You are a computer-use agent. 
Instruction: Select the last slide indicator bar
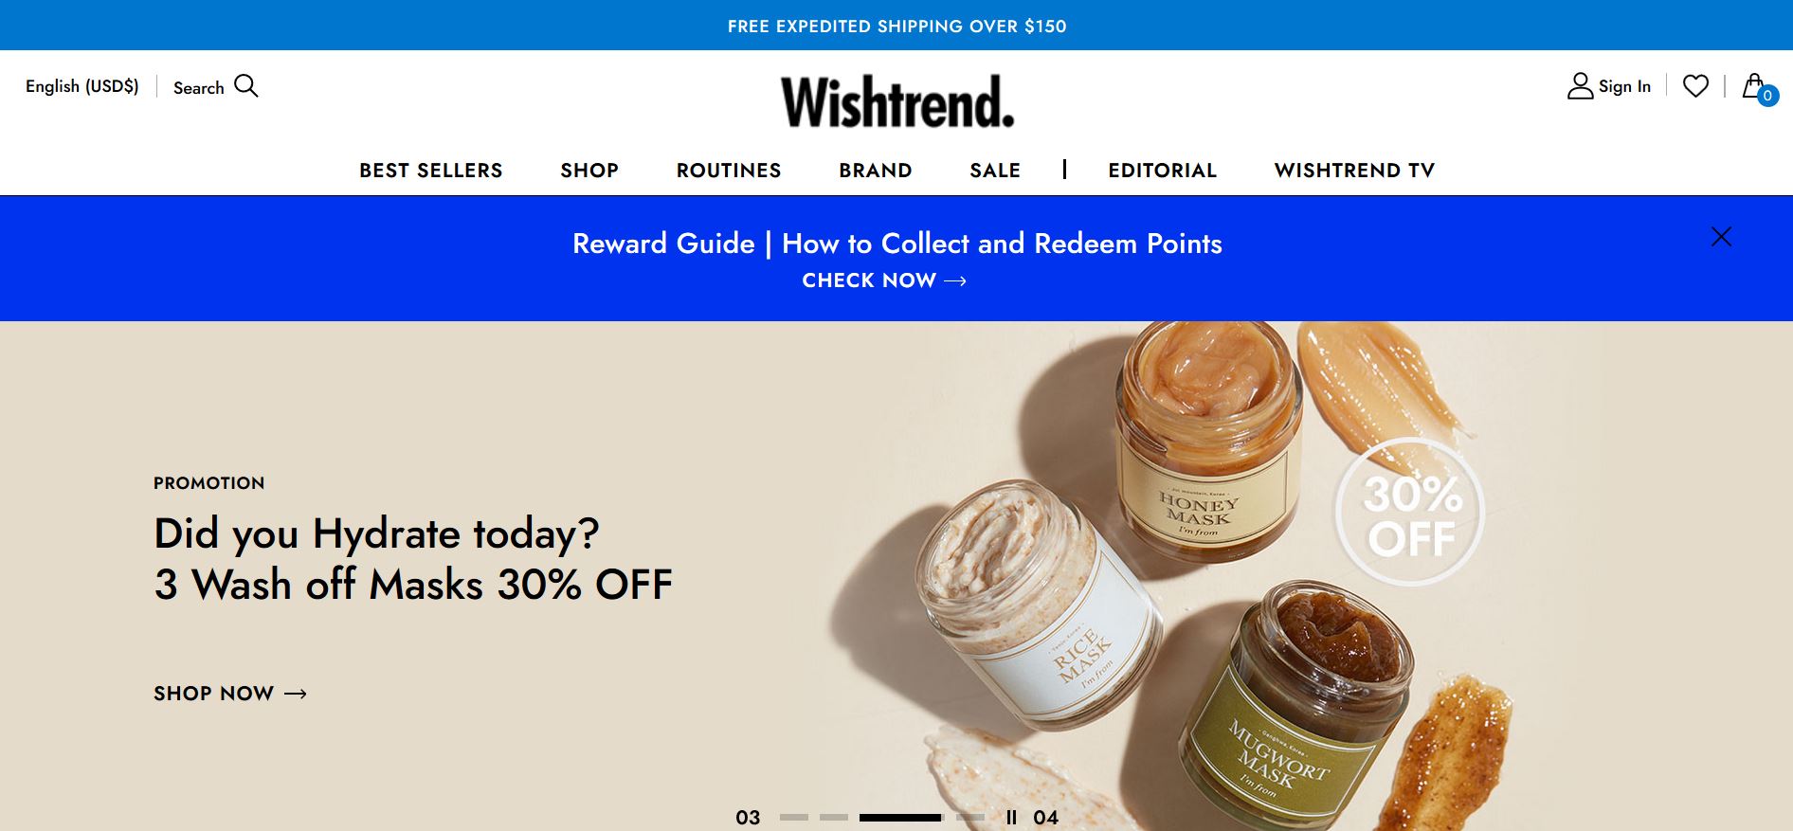(x=970, y=817)
